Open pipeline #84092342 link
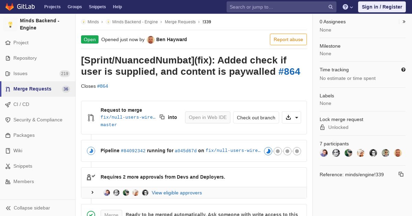The image size is (412, 216). [x=133, y=151]
